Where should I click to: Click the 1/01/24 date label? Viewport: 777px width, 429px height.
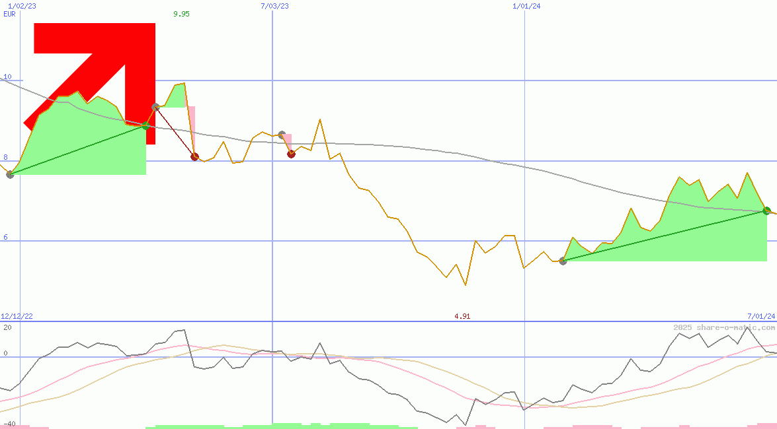point(526,6)
